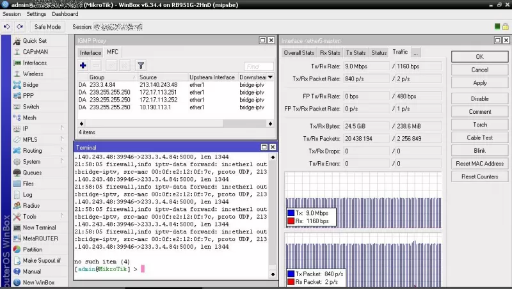The height and width of the screenshot is (289, 512).
Task: Open the Settings menu
Action: click(36, 14)
